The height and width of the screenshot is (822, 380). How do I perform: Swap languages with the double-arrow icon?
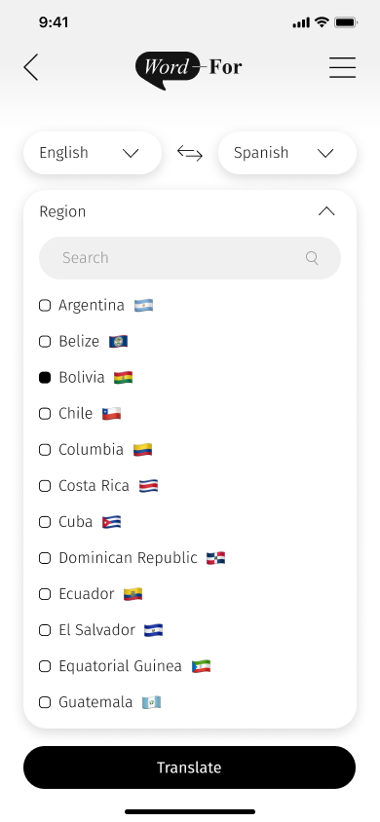pyautogui.click(x=190, y=153)
